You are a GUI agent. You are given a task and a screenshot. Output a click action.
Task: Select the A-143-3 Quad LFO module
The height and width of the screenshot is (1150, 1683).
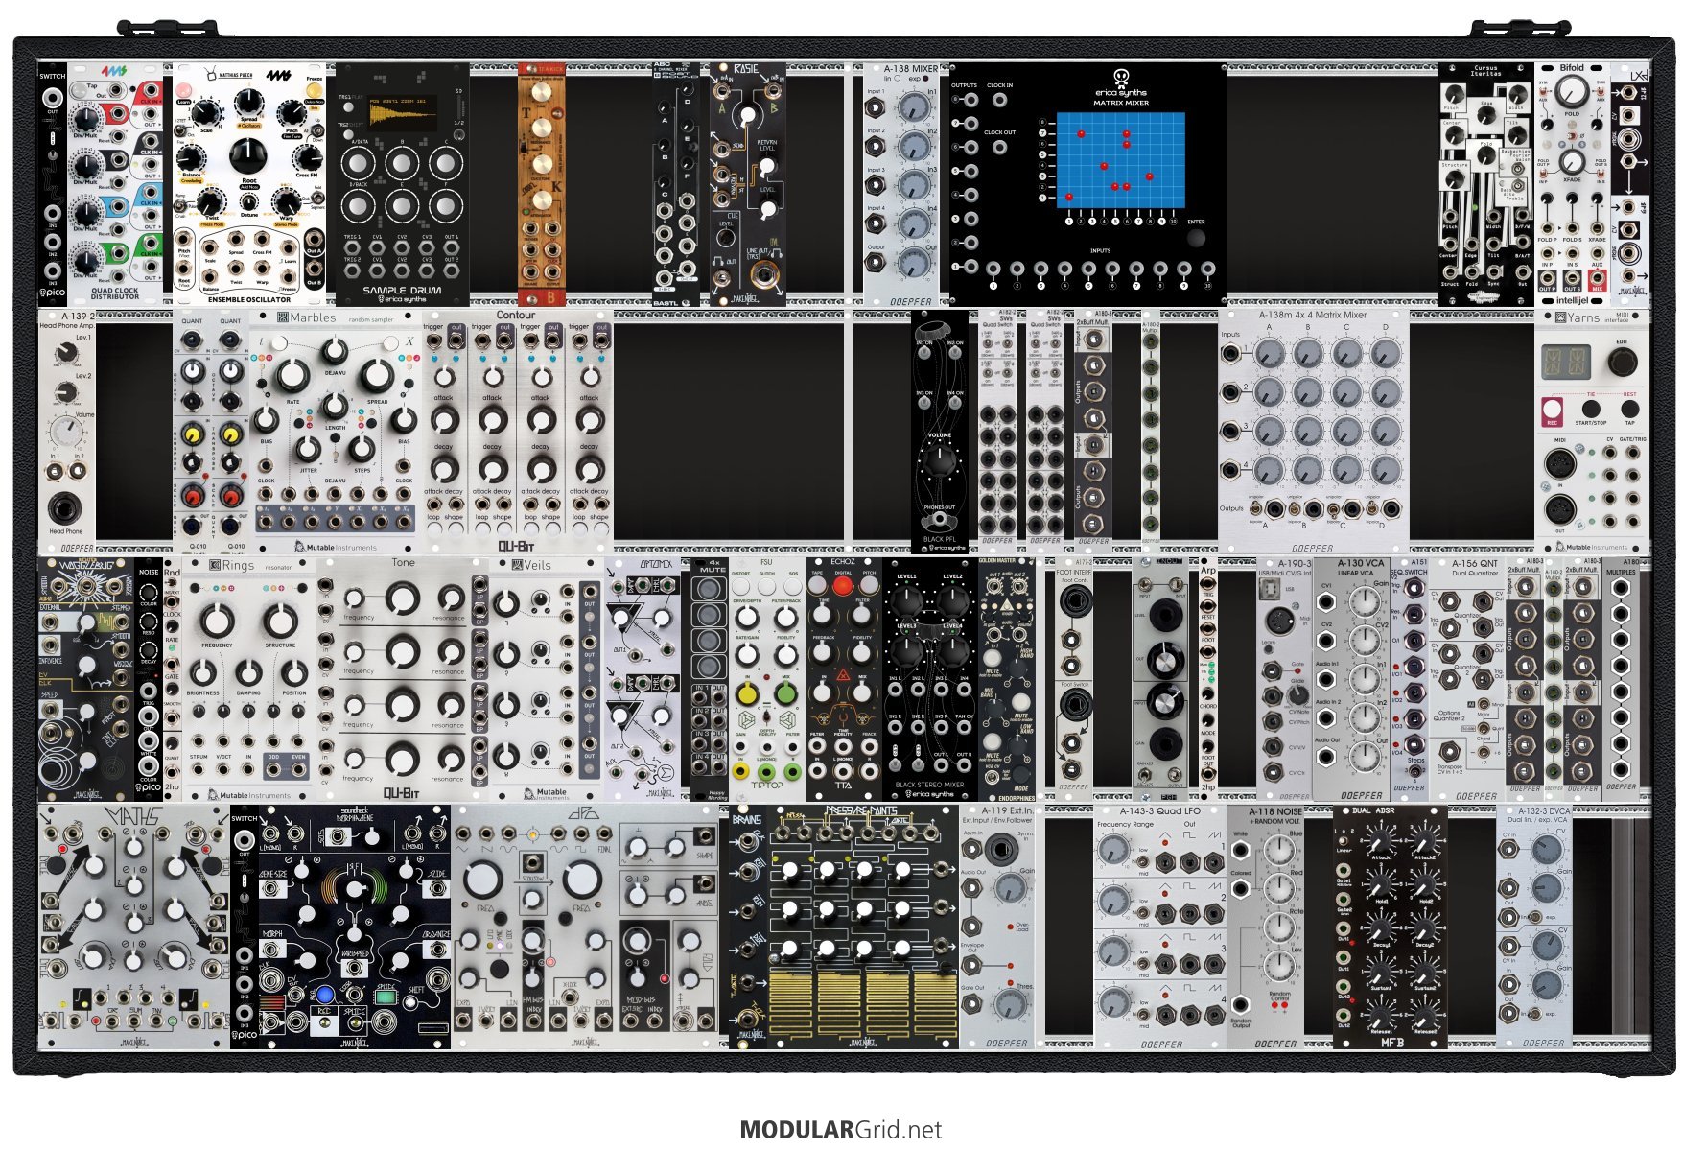click(1160, 927)
